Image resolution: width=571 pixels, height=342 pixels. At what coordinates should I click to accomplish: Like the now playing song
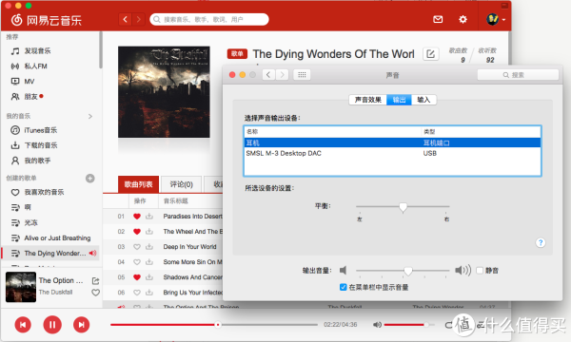[95, 293]
